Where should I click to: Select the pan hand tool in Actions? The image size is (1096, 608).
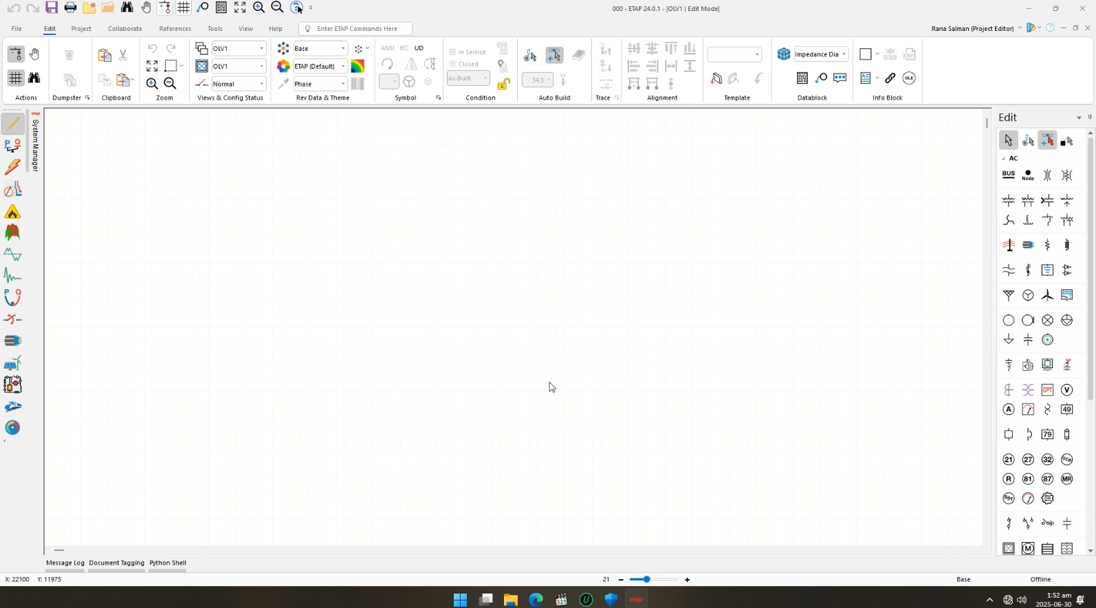[x=34, y=54]
